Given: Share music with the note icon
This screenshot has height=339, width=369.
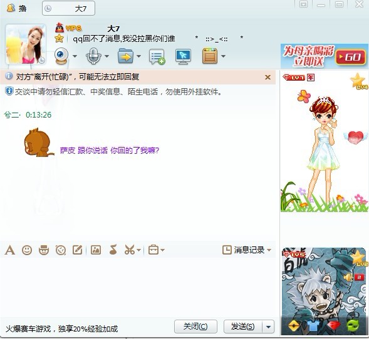Looking at the screenshot, I should (x=113, y=250).
